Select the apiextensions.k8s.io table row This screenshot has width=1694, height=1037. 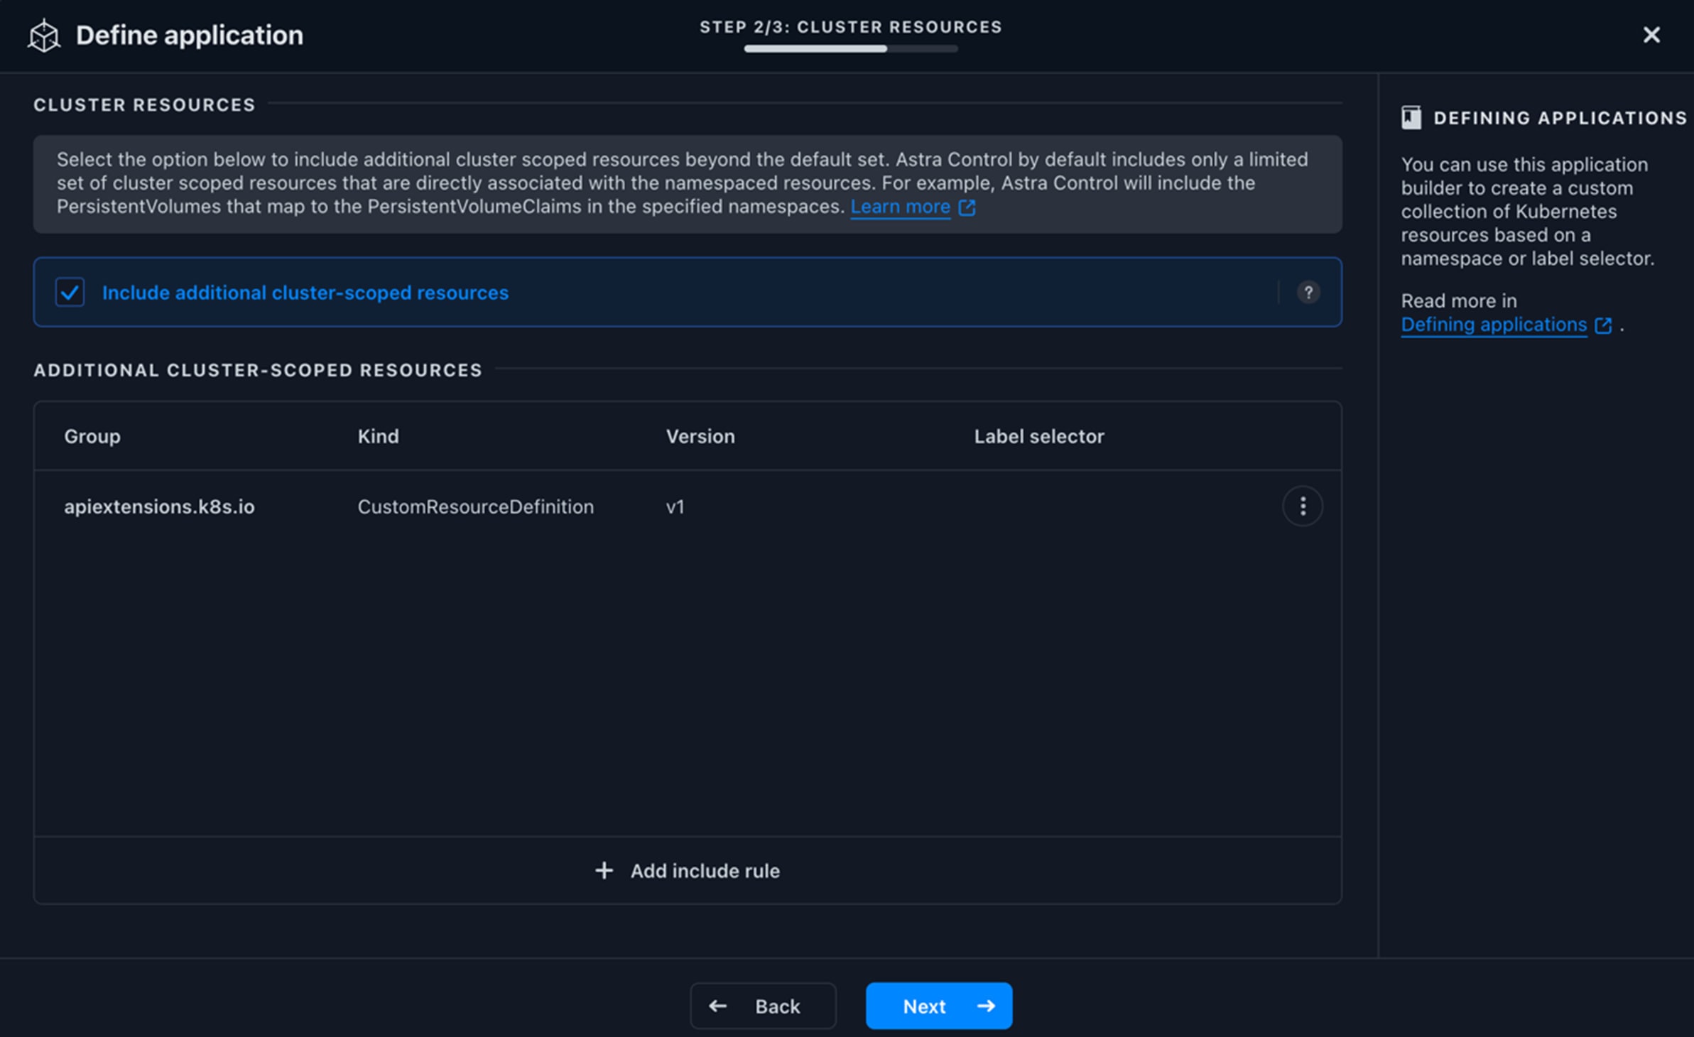click(x=159, y=506)
